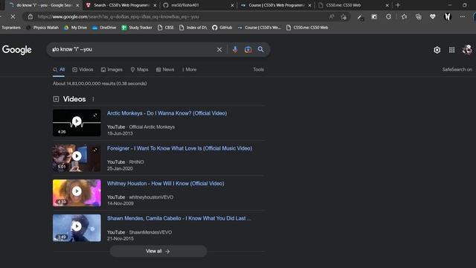Add this page to favorites star icon

[x=344, y=17]
